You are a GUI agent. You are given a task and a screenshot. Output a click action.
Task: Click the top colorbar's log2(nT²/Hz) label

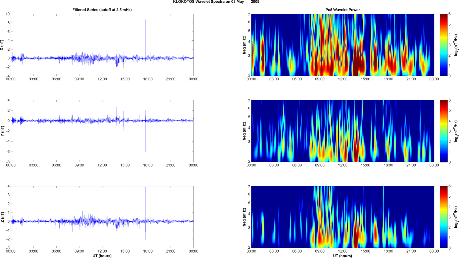[x=456, y=45]
